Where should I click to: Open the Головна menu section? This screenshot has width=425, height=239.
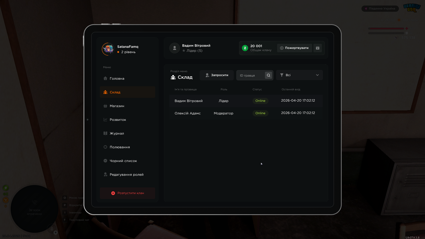coord(127,79)
